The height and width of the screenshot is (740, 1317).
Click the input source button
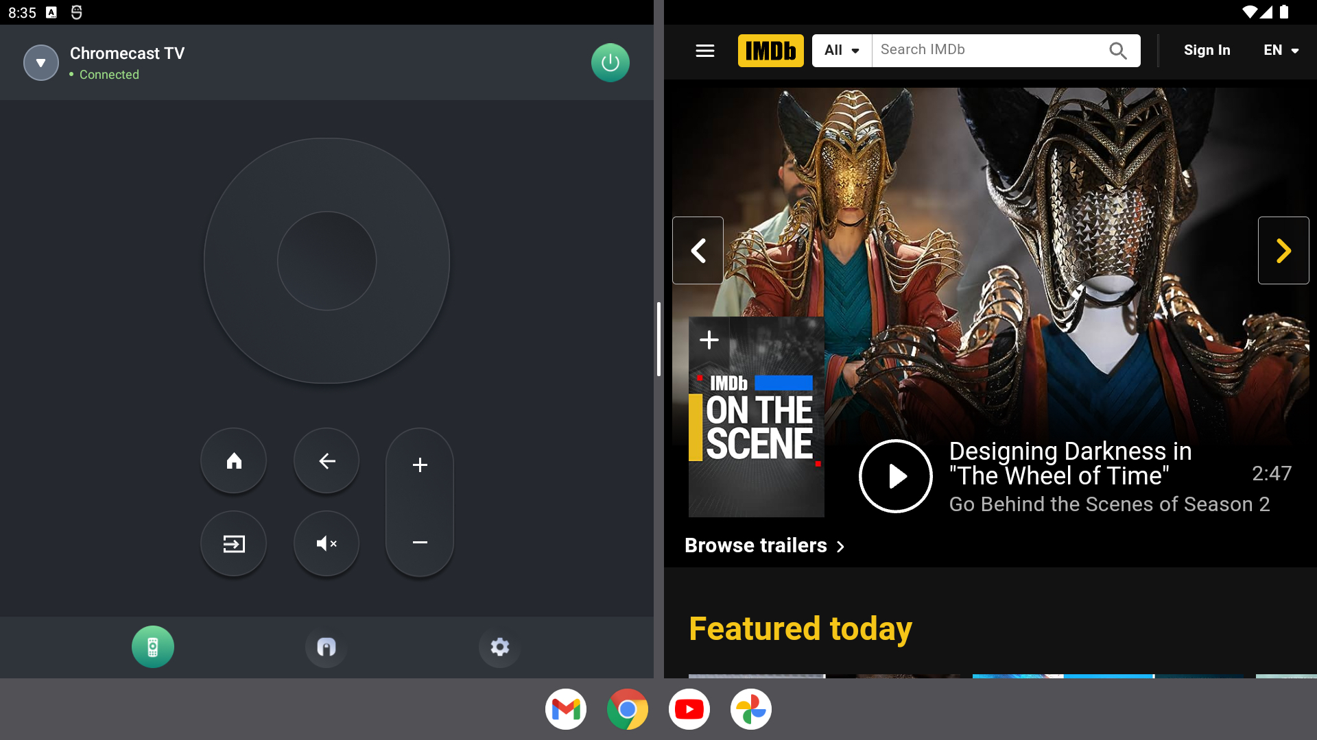(233, 544)
